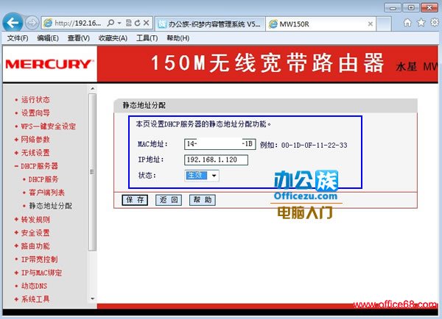Select the MW150R tab
The image size is (442, 319).
tap(320, 24)
